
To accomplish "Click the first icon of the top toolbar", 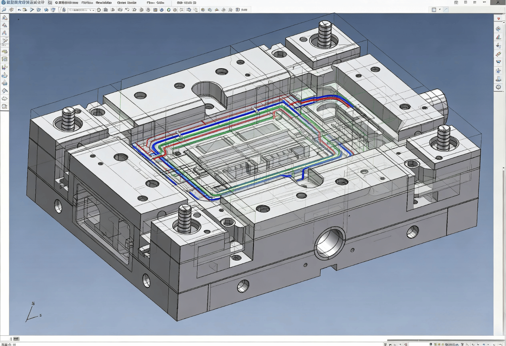I will tap(4, 10).
